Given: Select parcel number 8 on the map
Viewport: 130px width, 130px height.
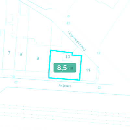Looking at the screenshot, I should point(21,54).
